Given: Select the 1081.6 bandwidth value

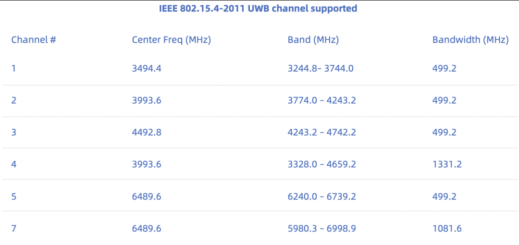Looking at the screenshot, I should (x=447, y=228).
